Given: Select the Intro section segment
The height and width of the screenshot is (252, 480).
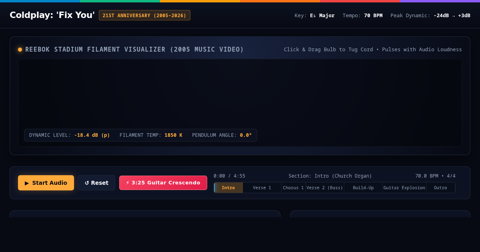Looking at the screenshot, I should coord(228,188).
